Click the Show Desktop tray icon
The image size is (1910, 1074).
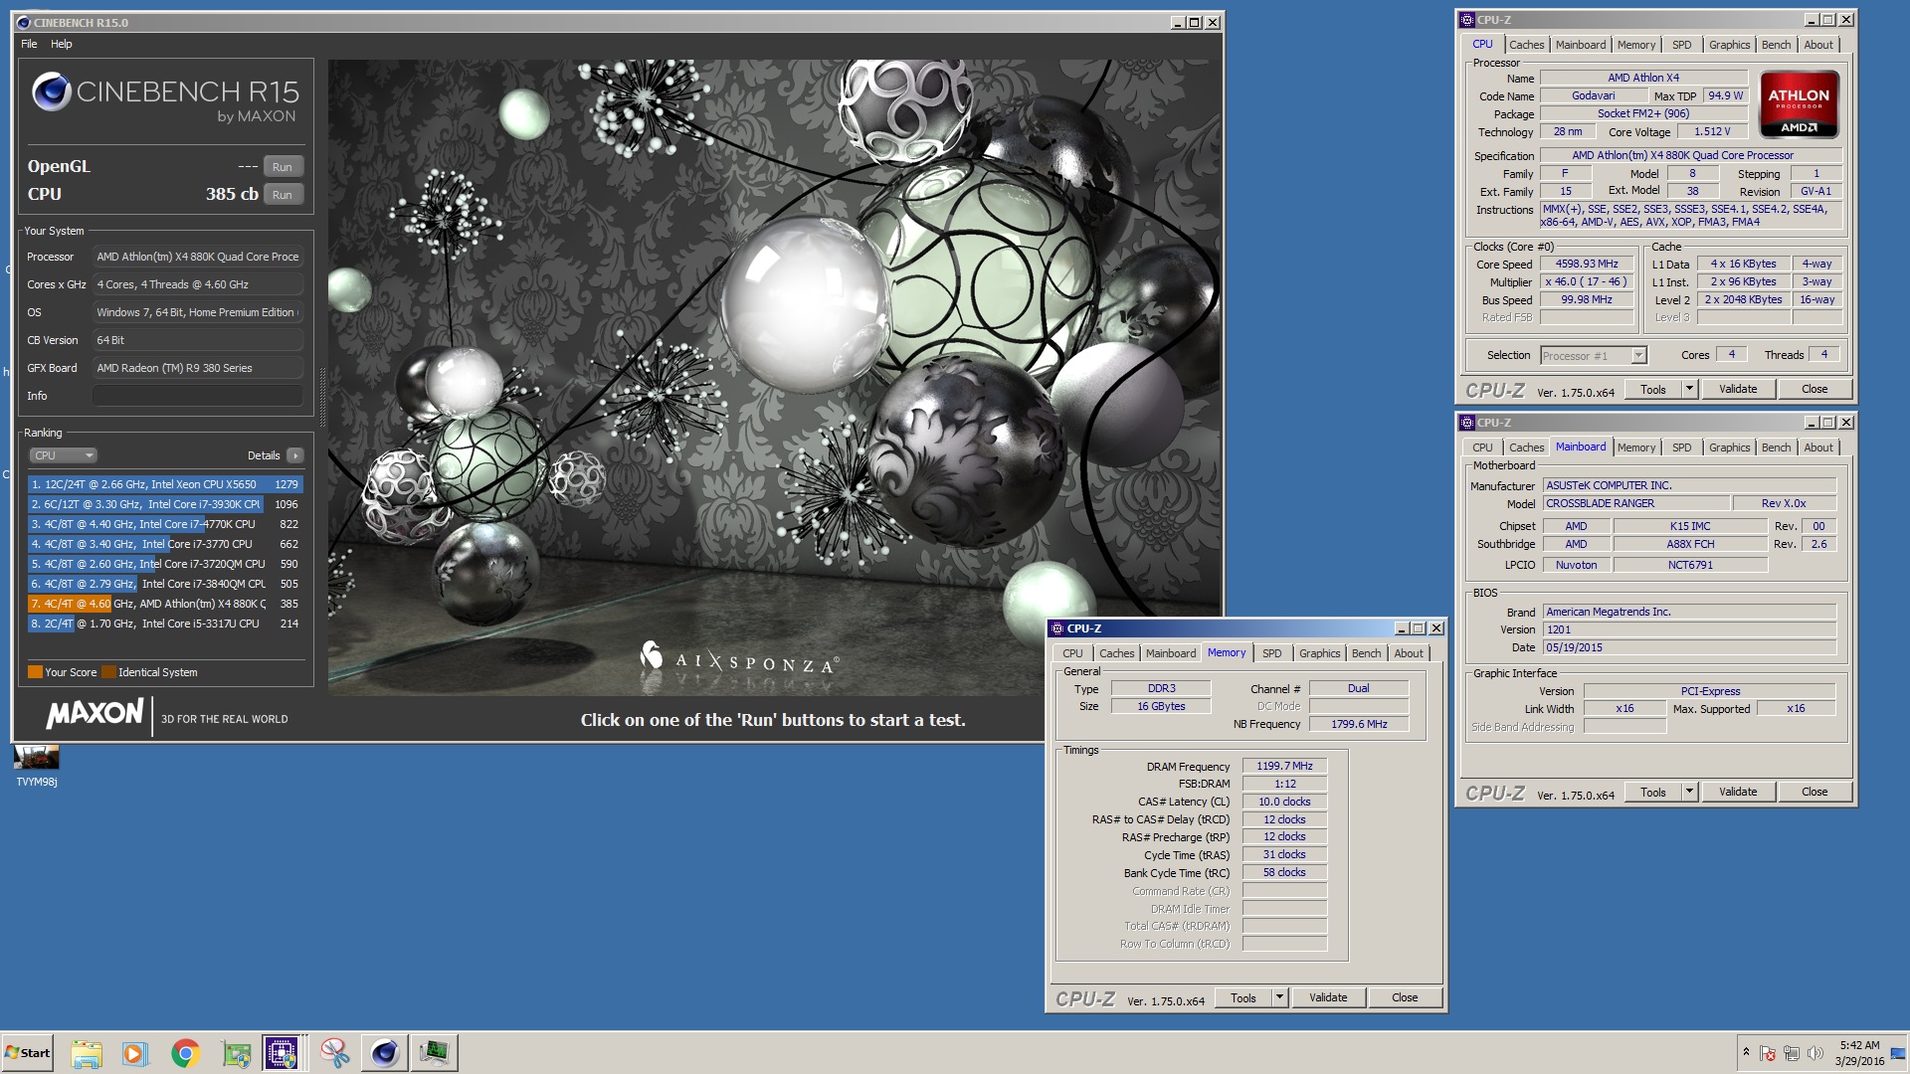1898,1053
